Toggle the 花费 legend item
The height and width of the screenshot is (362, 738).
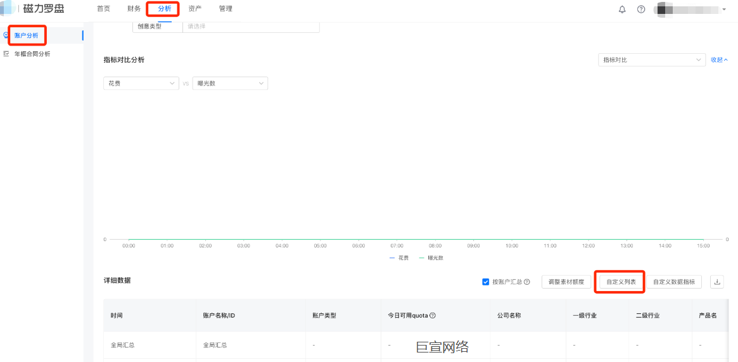pos(399,258)
